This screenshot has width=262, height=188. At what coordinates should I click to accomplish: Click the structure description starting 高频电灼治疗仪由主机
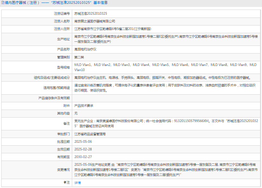[163, 78]
